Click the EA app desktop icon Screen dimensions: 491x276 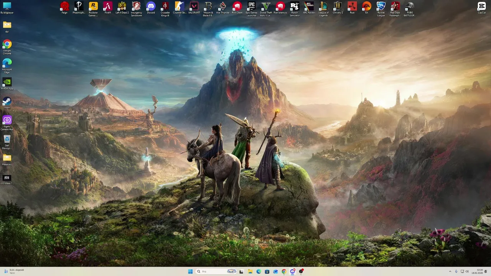[367, 8]
